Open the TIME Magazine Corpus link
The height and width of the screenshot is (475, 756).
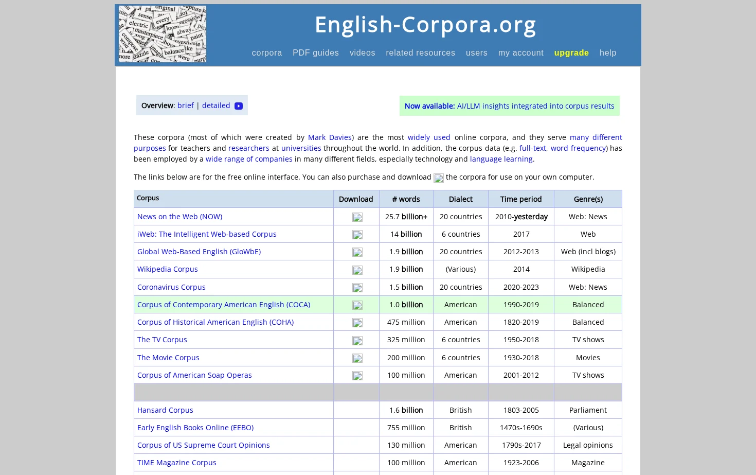177,463
